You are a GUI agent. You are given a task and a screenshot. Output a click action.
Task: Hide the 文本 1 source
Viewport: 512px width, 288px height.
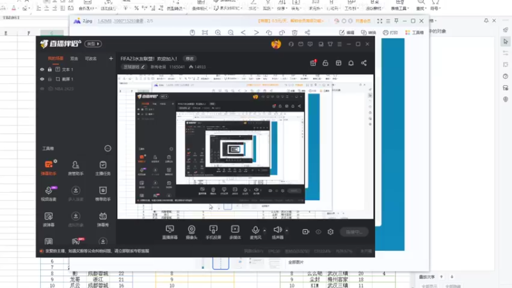(x=42, y=70)
